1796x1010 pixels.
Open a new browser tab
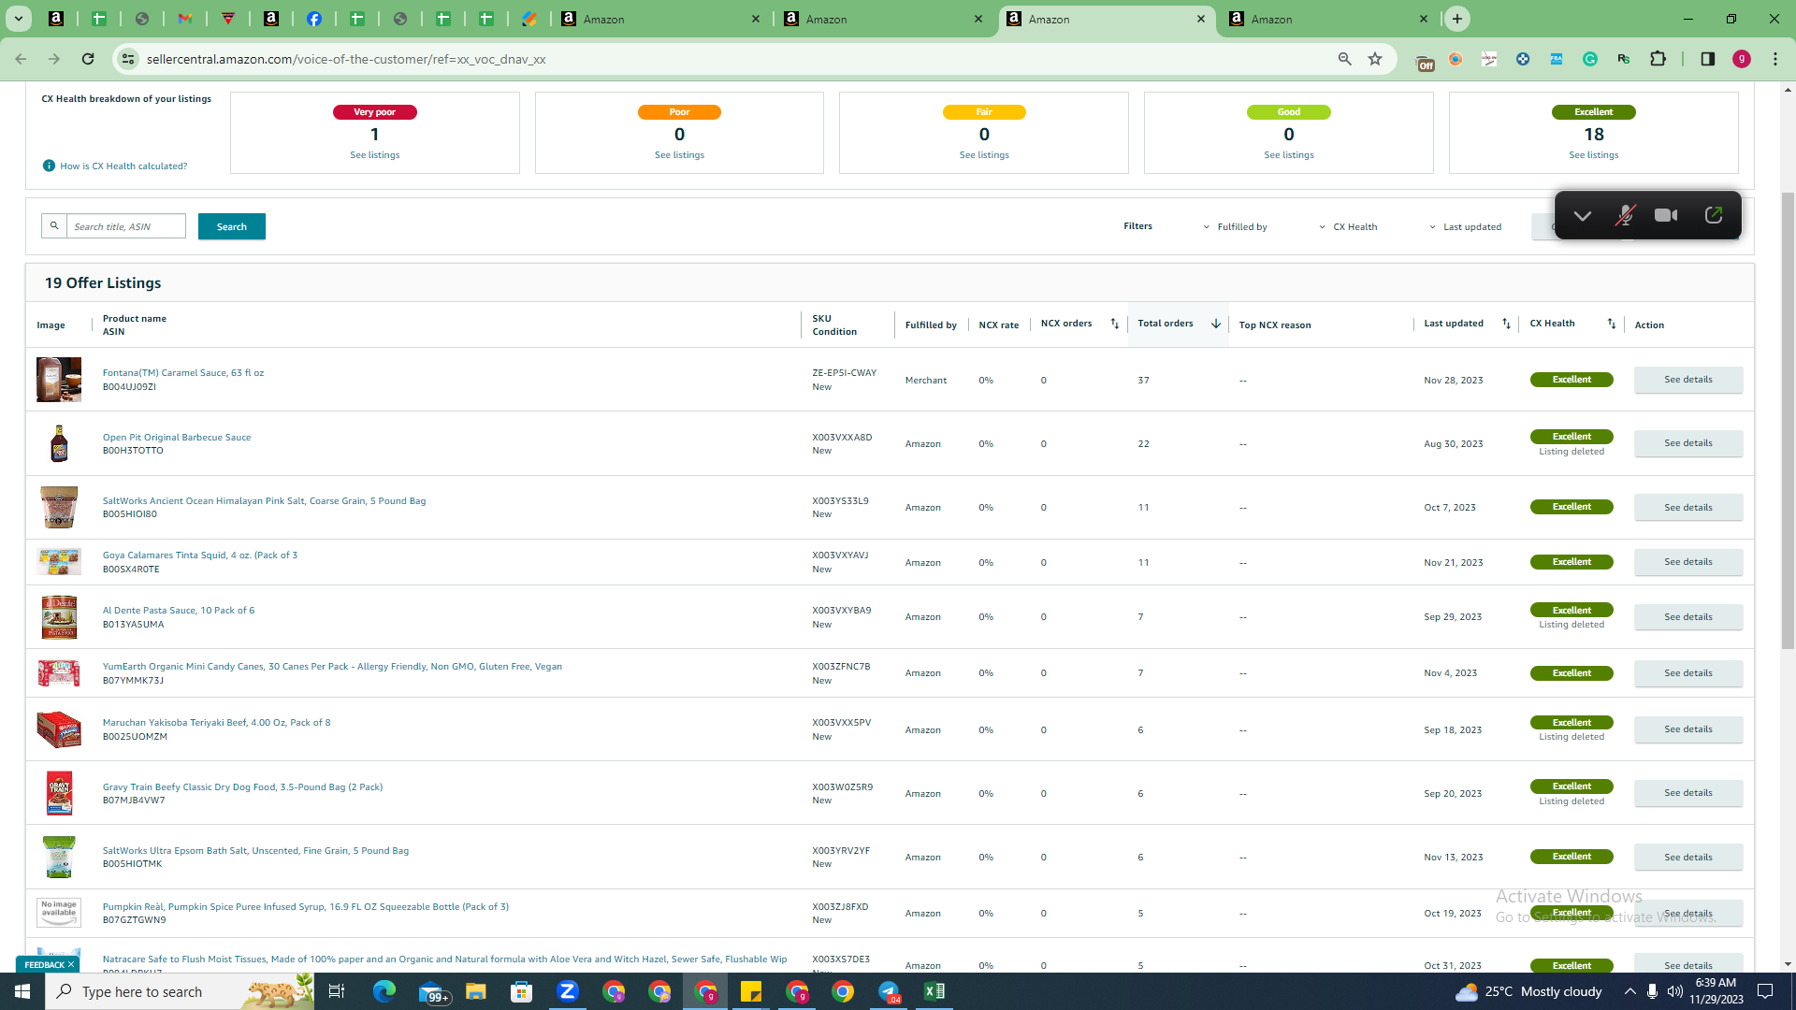(x=1456, y=19)
